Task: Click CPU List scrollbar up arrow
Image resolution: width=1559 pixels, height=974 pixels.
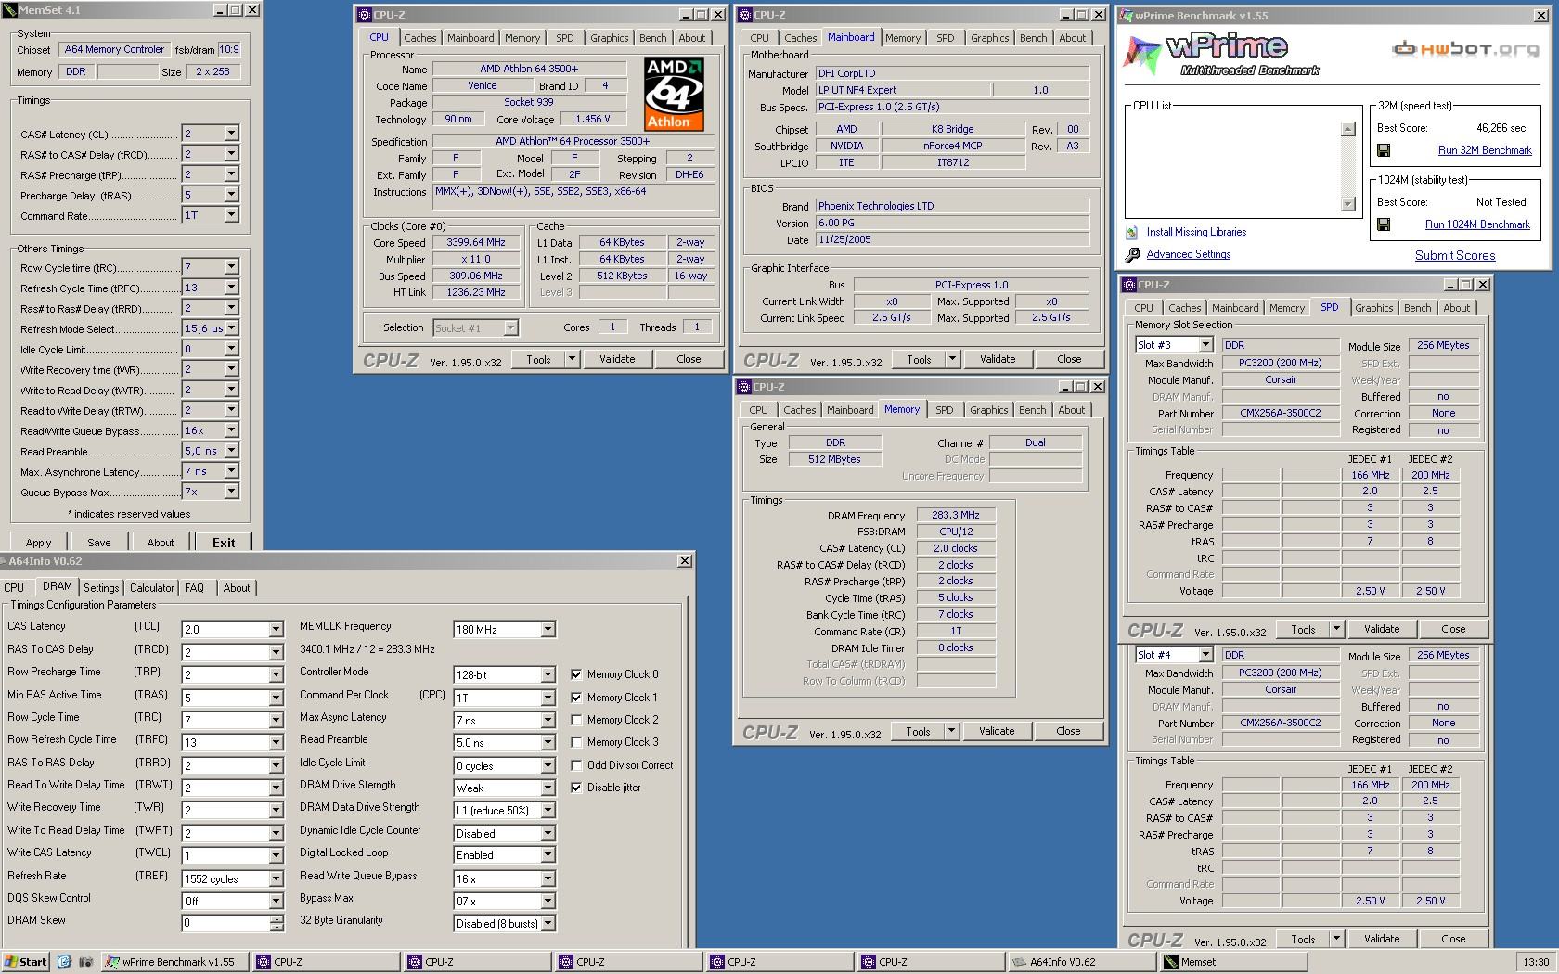Action: tap(1348, 129)
